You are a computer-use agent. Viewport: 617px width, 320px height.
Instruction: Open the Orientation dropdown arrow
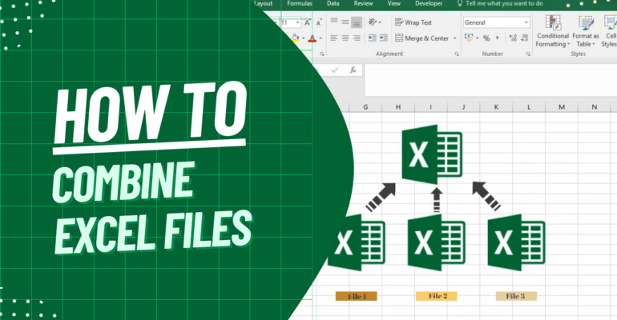coord(380,22)
